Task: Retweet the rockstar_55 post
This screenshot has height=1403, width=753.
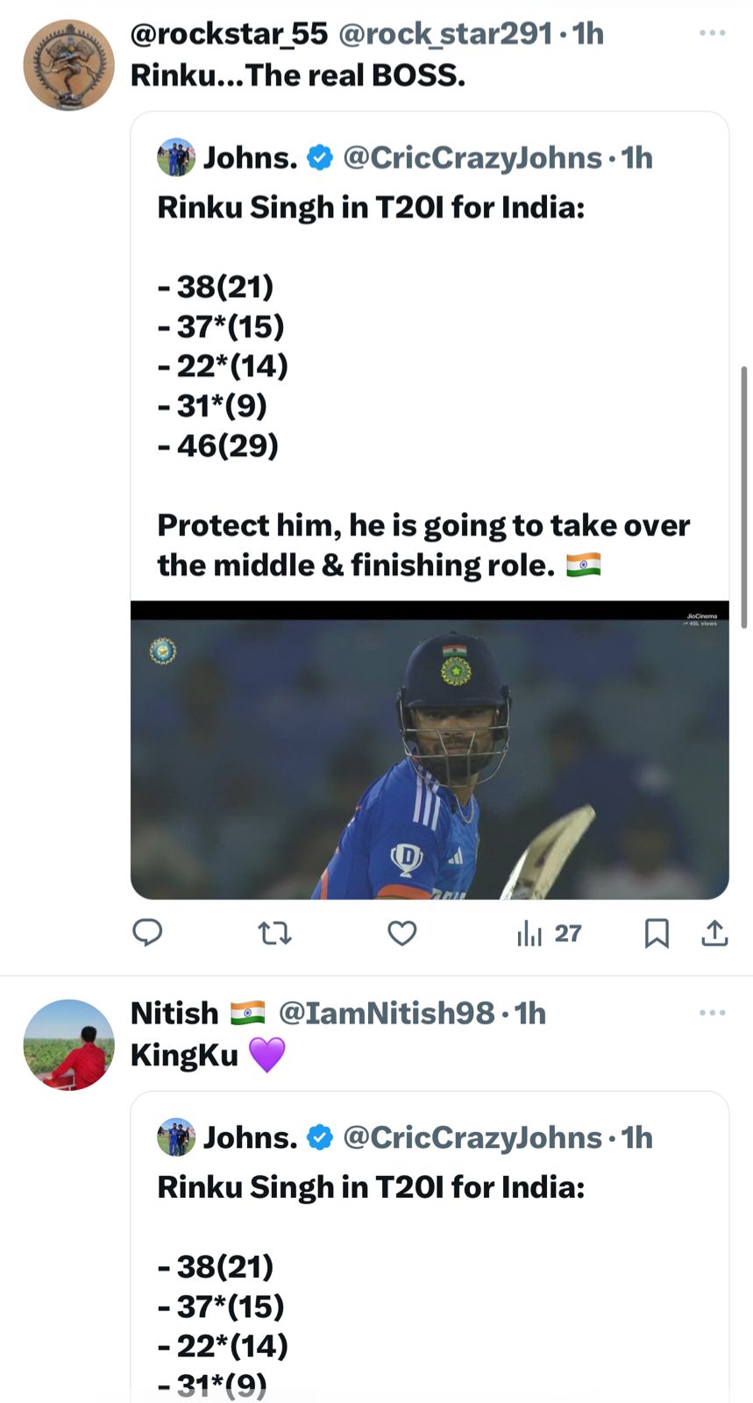Action: (x=275, y=933)
